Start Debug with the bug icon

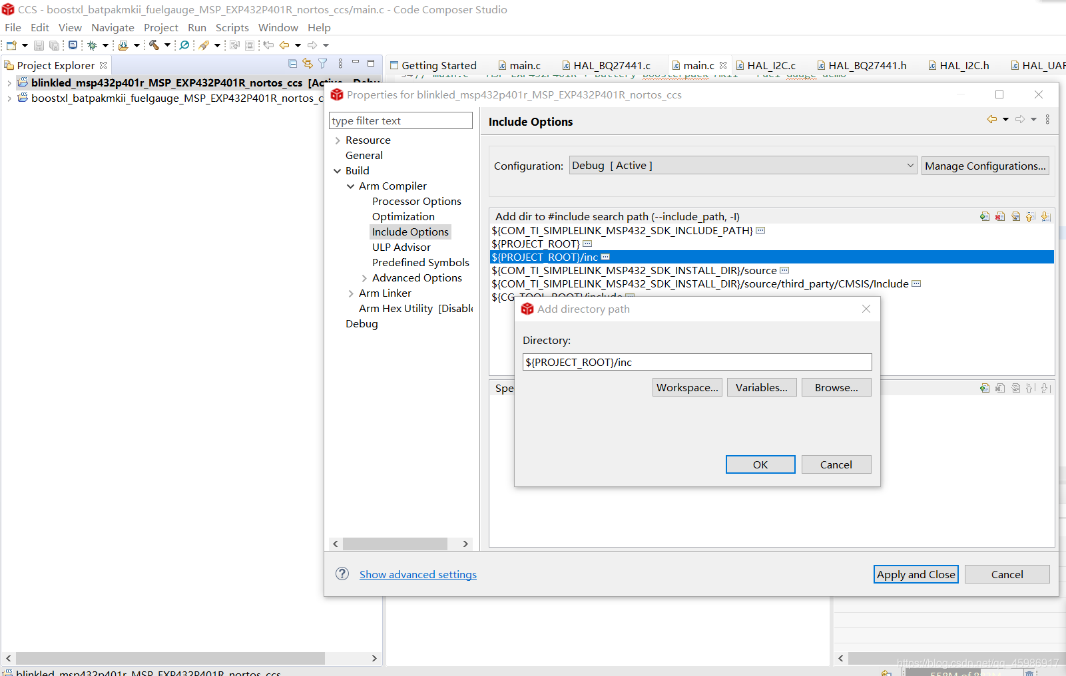tap(93, 45)
